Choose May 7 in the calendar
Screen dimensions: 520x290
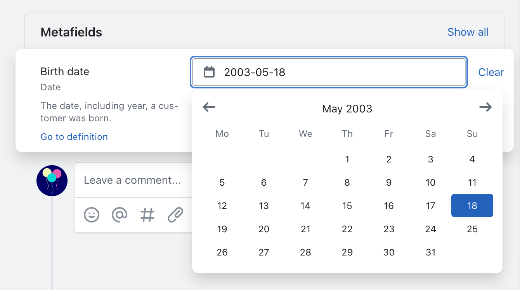(305, 182)
